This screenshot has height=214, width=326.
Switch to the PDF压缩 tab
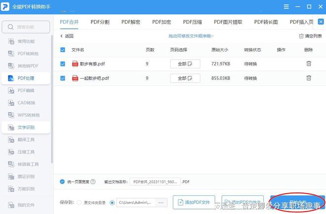point(192,22)
